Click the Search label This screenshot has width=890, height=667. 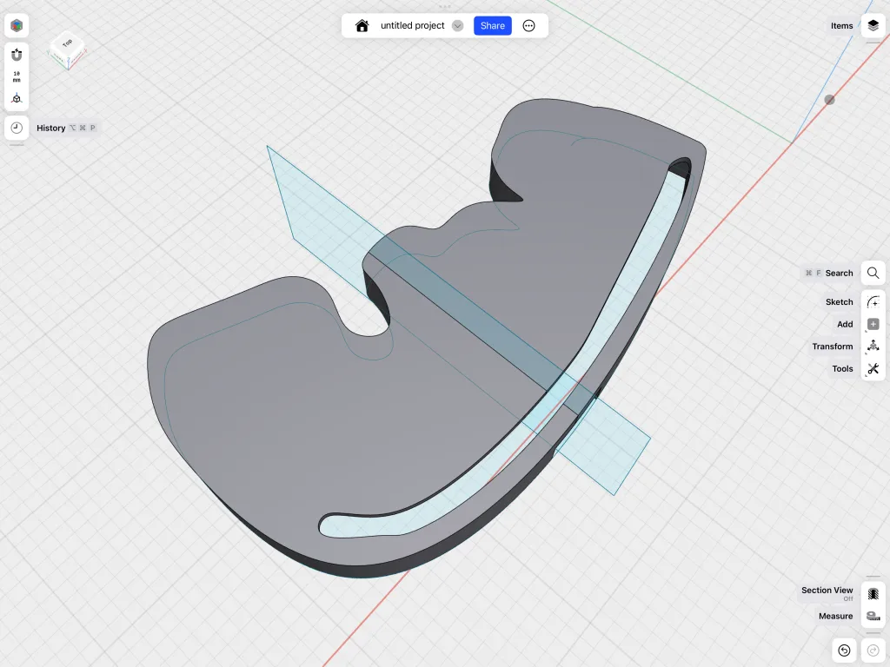[839, 274]
